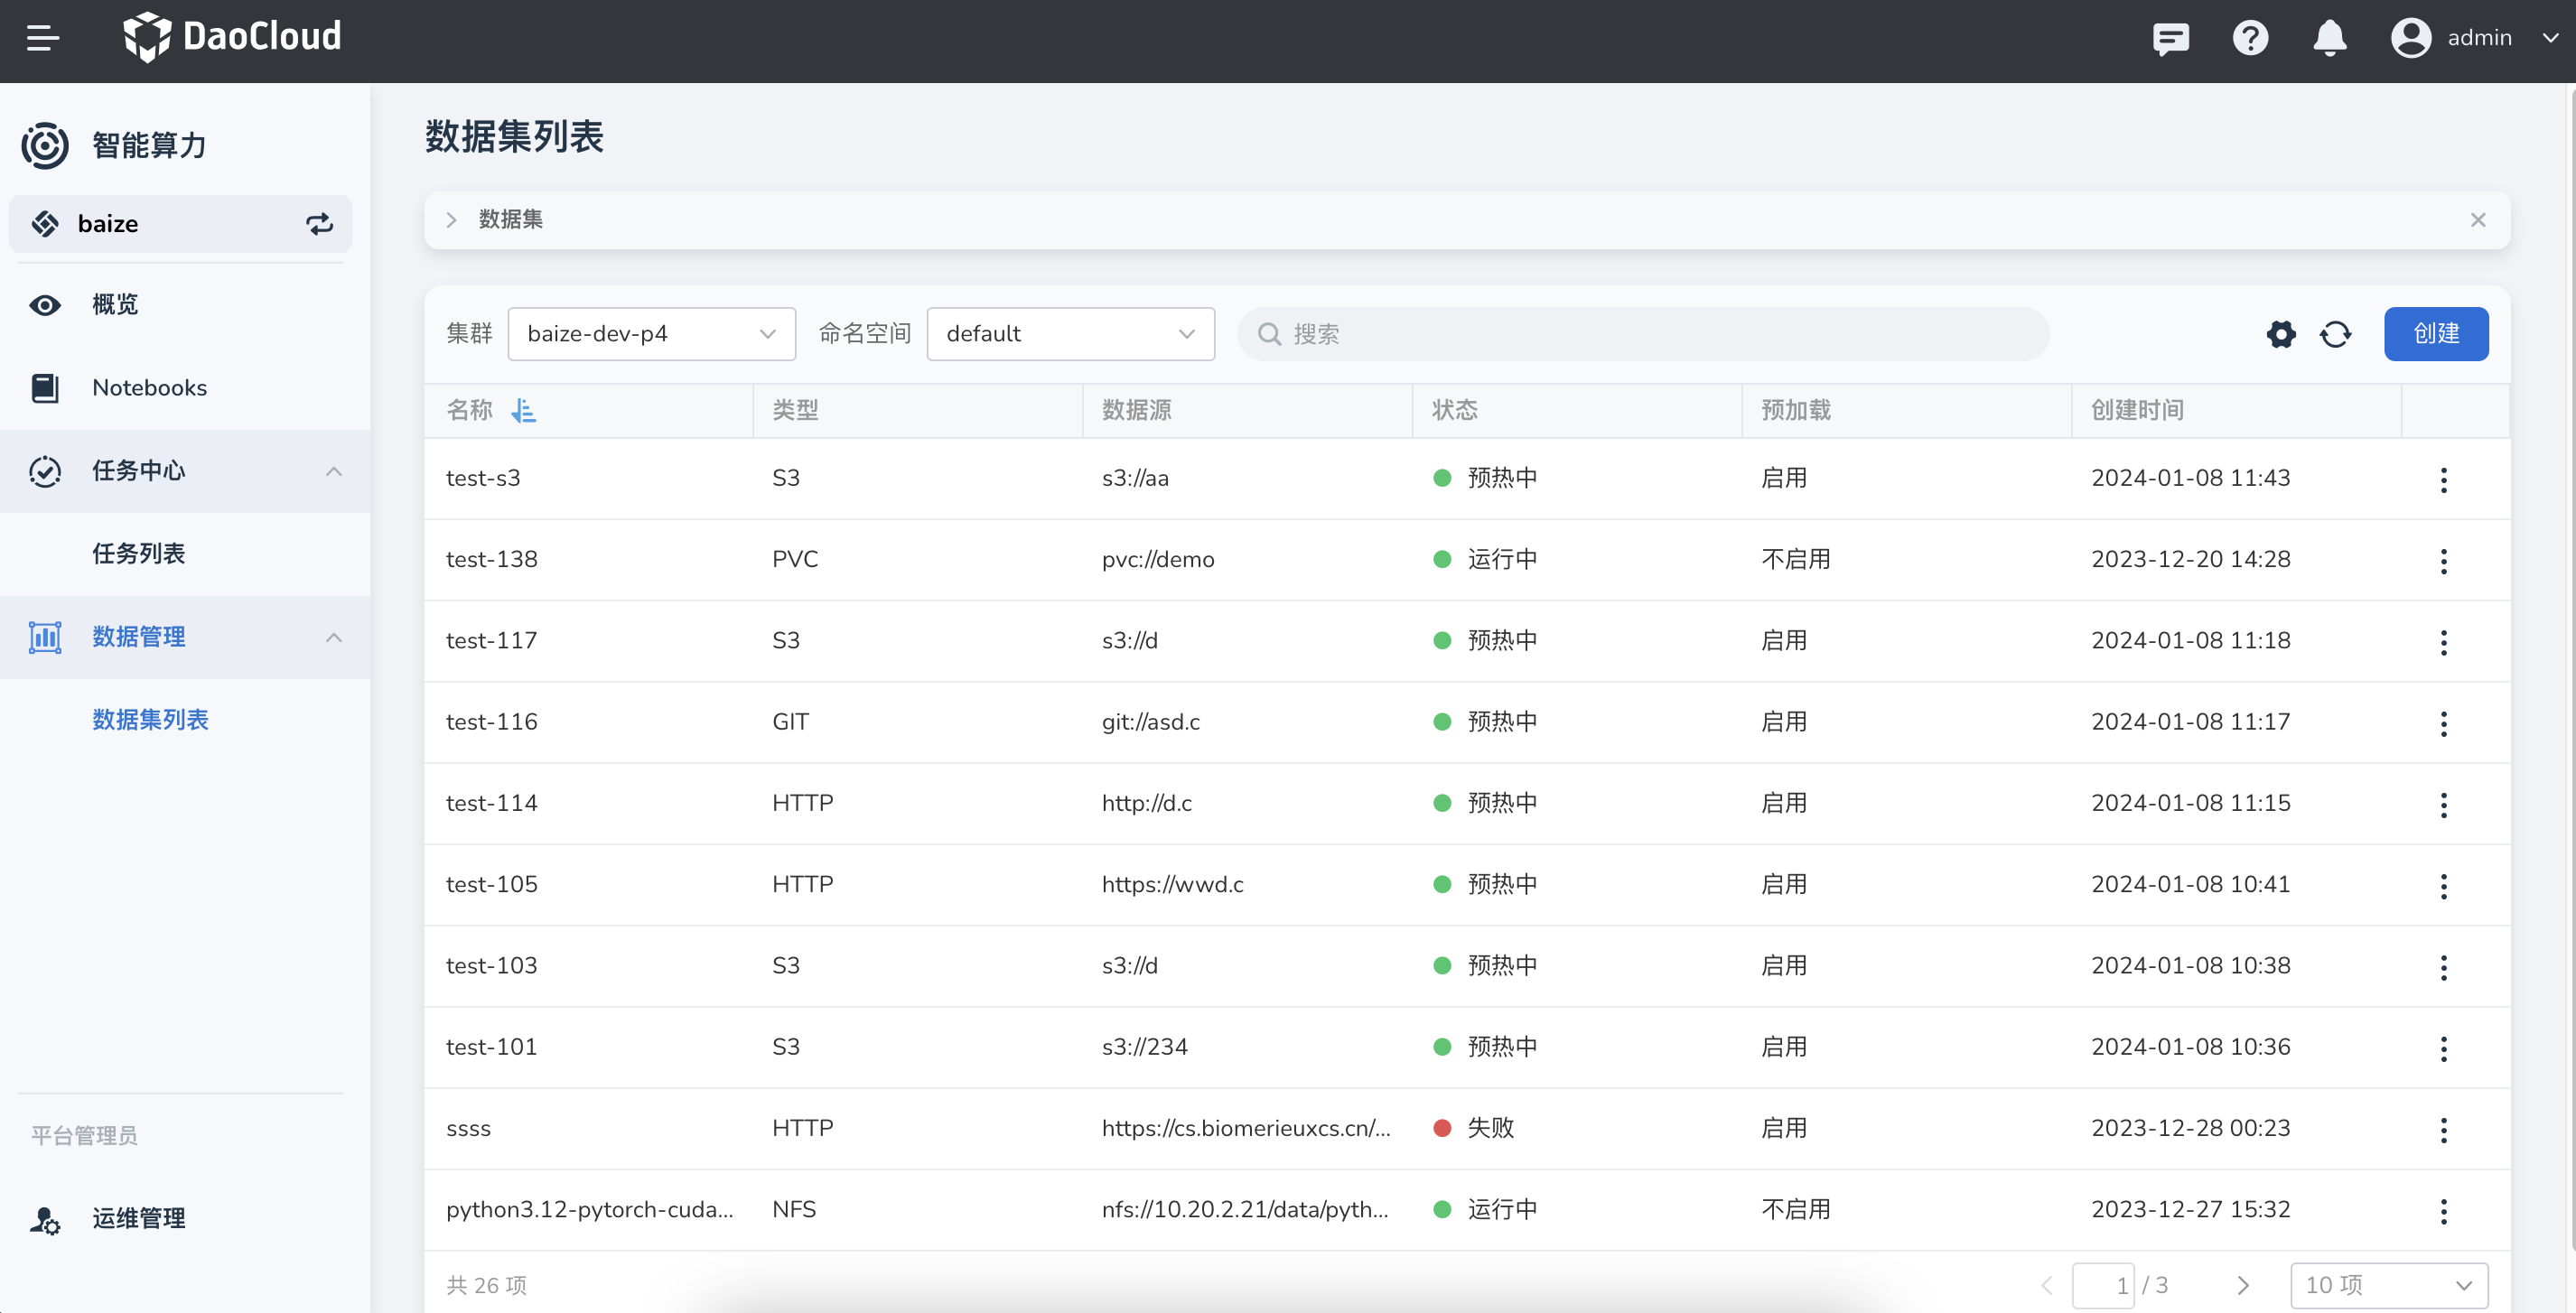This screenshot has width=2576, height=1313.
Task: Open the 集群 baize-dev-p4 dropdown
Action: click(651, 334)
